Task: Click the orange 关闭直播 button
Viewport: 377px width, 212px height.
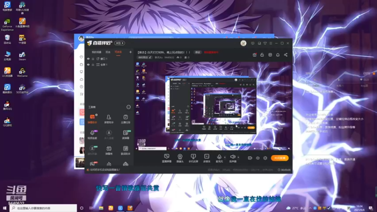Action: [x=279, y=158]
